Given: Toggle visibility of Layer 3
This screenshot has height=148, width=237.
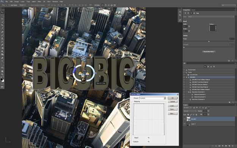Looking at the screenshot, I should (x=184, y=124).
